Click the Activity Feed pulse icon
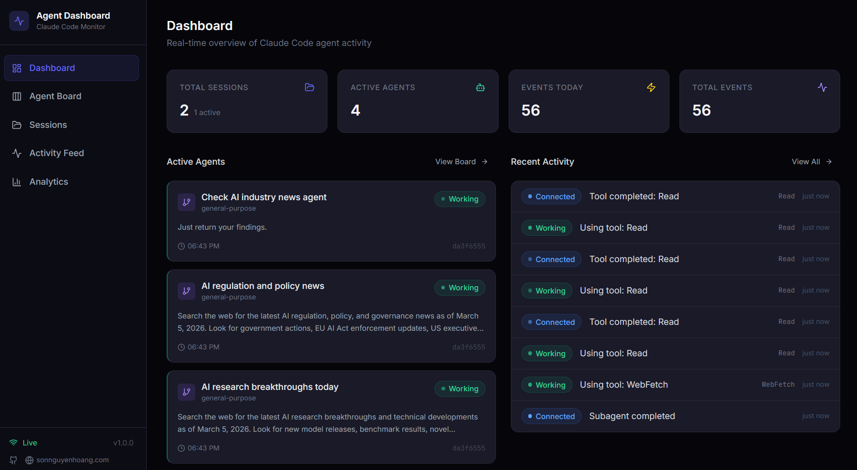Image resolution: width=857 pixels, height=470 pixels. pos(17,153)
